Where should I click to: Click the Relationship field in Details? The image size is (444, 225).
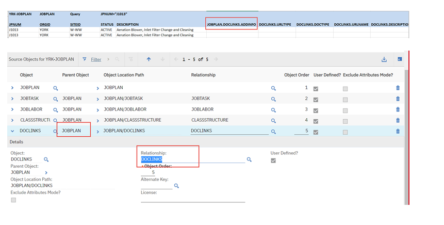tap(192, 159)
